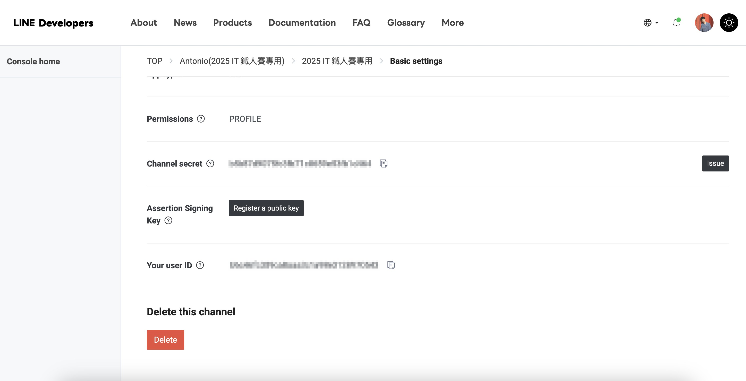Go to Console home in sidebar
Viewport: 746px width, 381px height.
(x=33, y=61)
